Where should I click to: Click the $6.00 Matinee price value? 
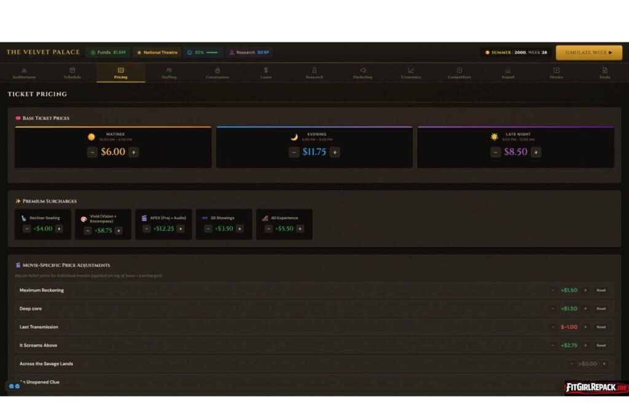[x=113, y=152]
